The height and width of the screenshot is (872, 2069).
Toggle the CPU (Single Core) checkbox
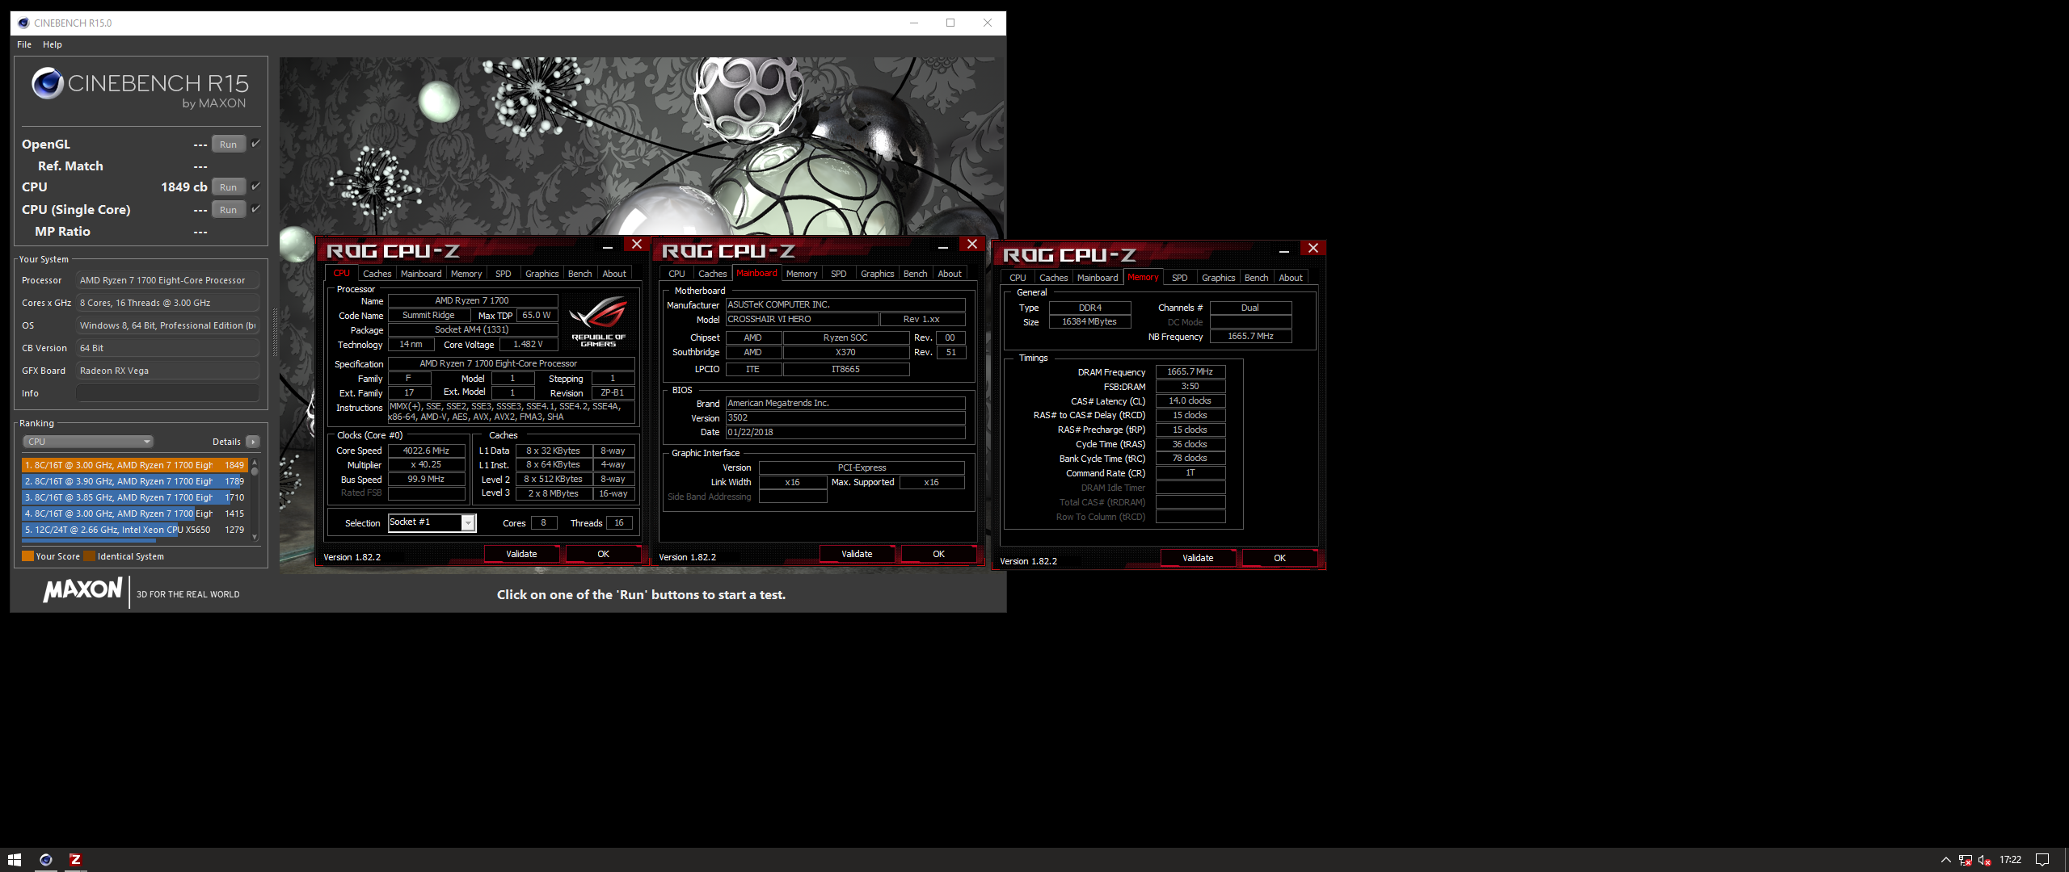(x=255, y=209)
